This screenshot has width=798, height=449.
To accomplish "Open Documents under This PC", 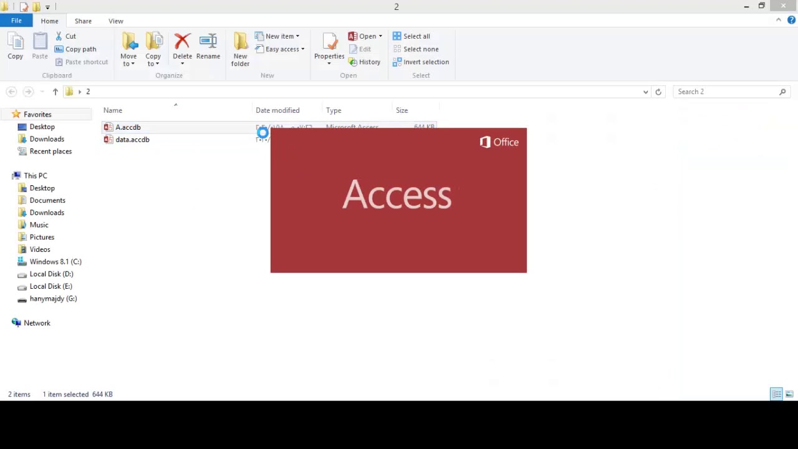I will point(47,200).
